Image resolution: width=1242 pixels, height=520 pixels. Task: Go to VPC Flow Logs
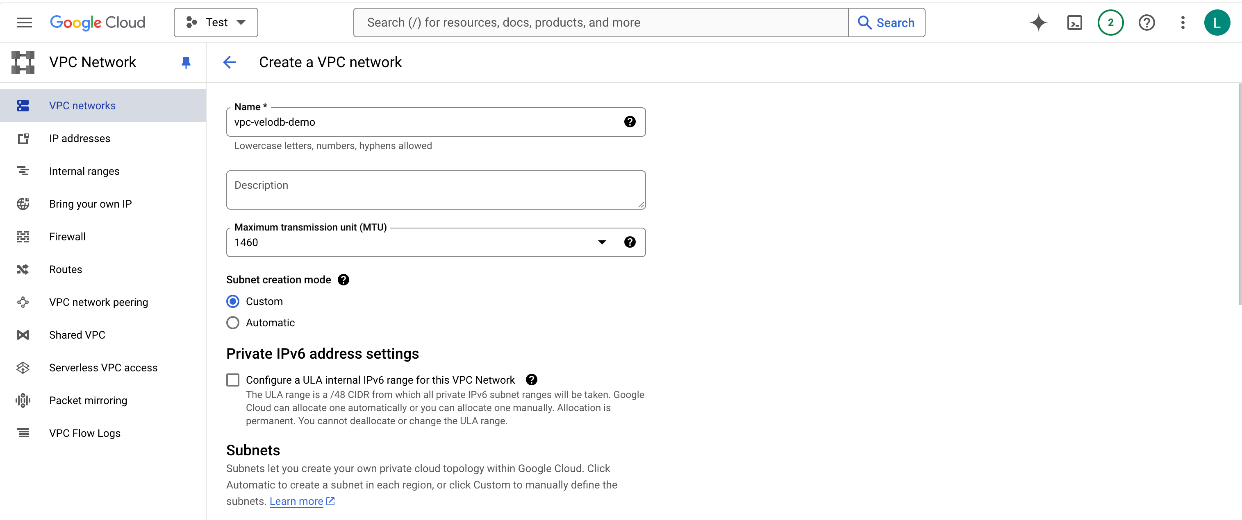coord(84,433)
